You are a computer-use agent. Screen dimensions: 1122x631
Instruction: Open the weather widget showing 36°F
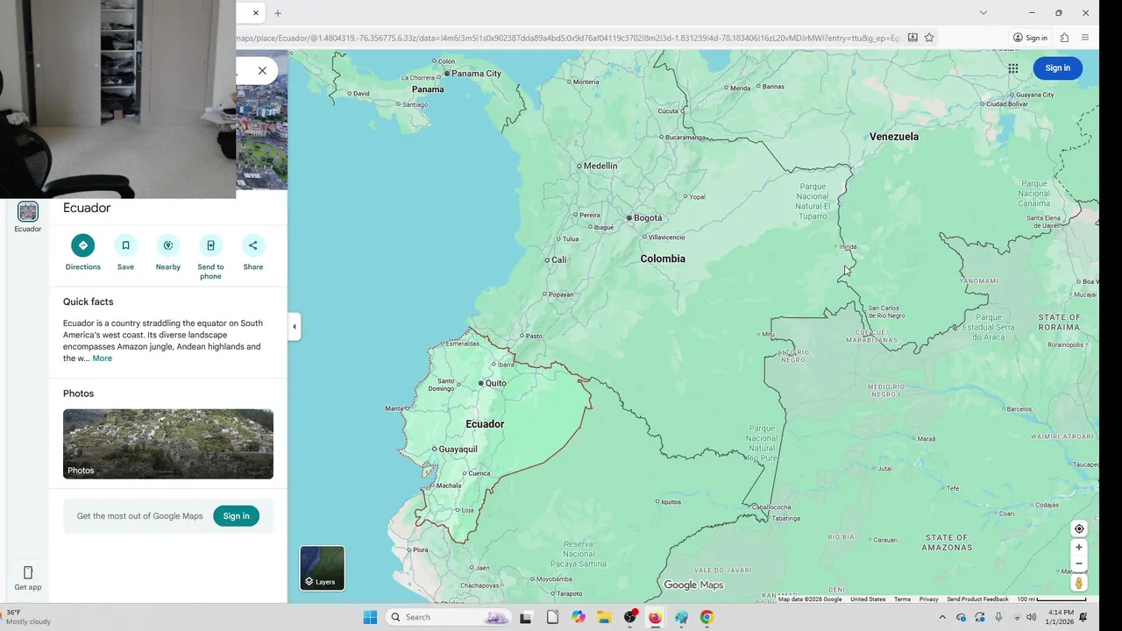point(28,617)
